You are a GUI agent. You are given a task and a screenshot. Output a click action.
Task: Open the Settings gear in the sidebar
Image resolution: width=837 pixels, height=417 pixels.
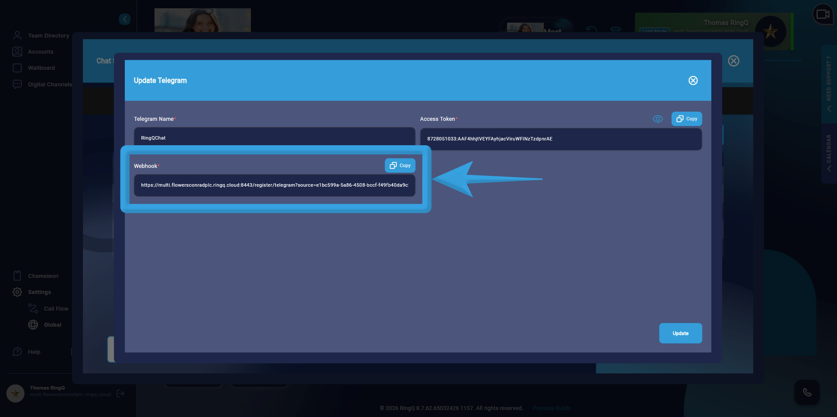pyautogui.click(x=17, y=292)
